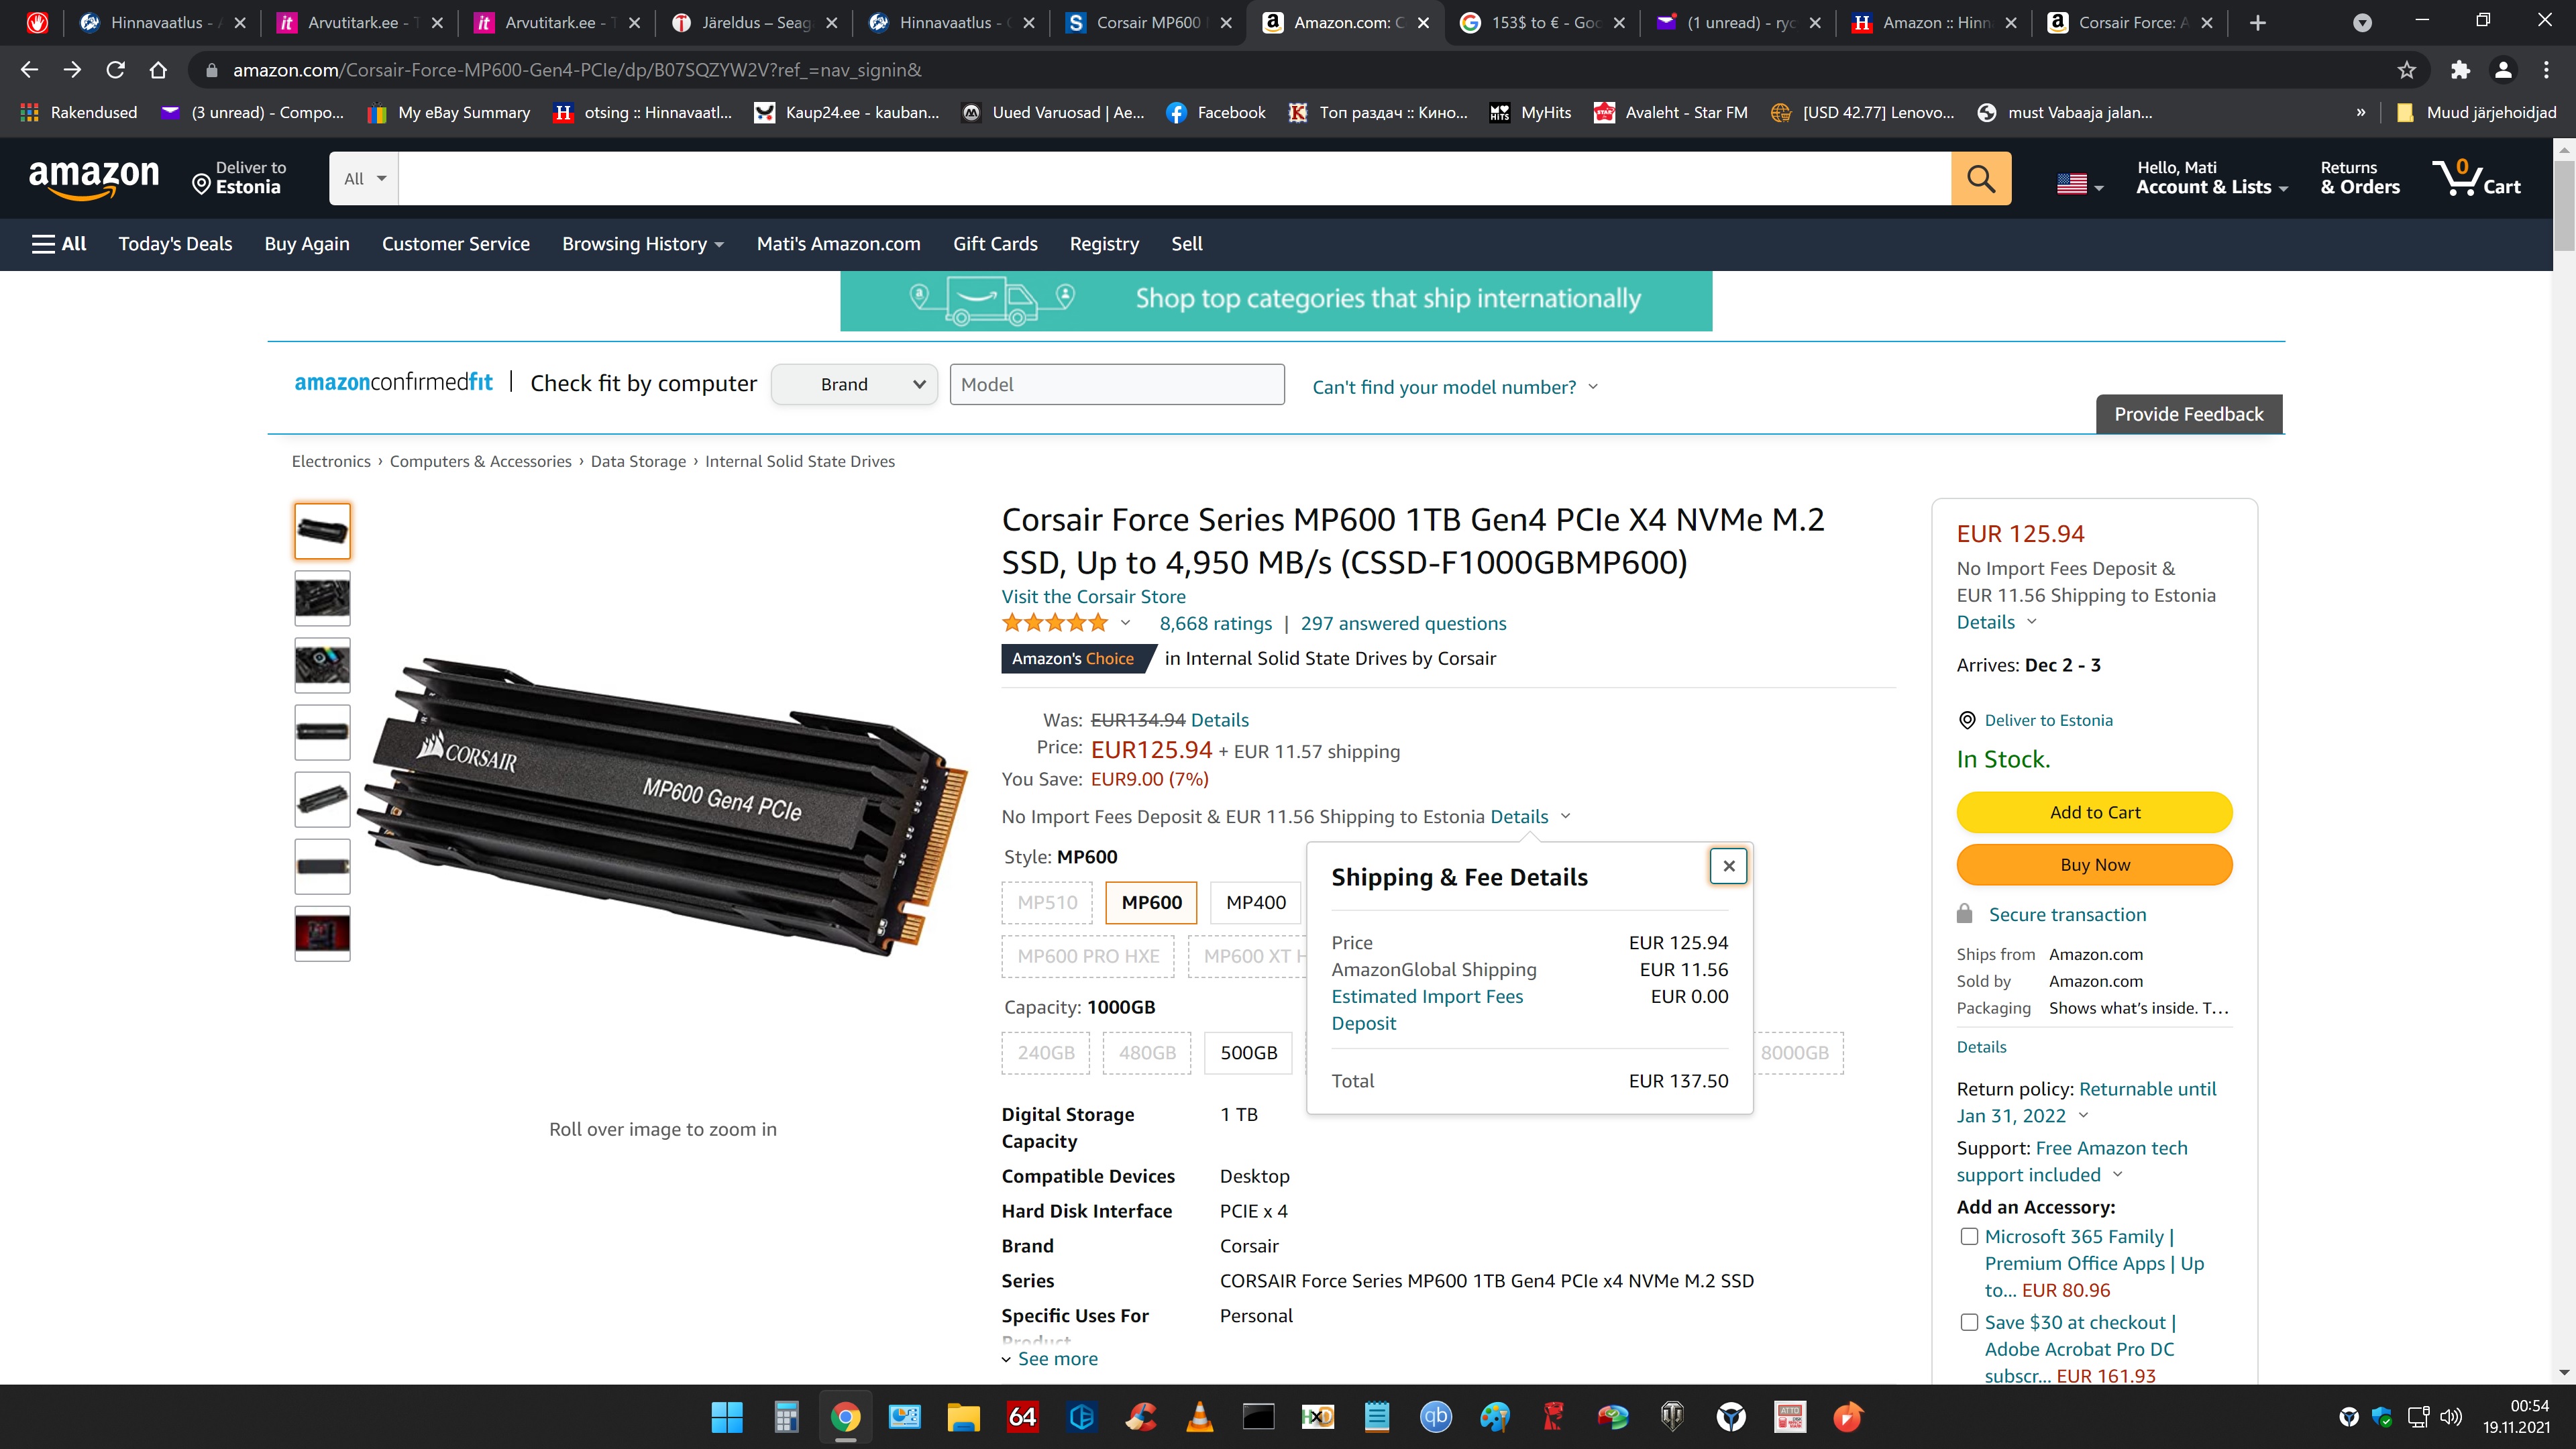Select the MP600 style option
Screen dimensions: 2576x1449
coord(1151,903)
